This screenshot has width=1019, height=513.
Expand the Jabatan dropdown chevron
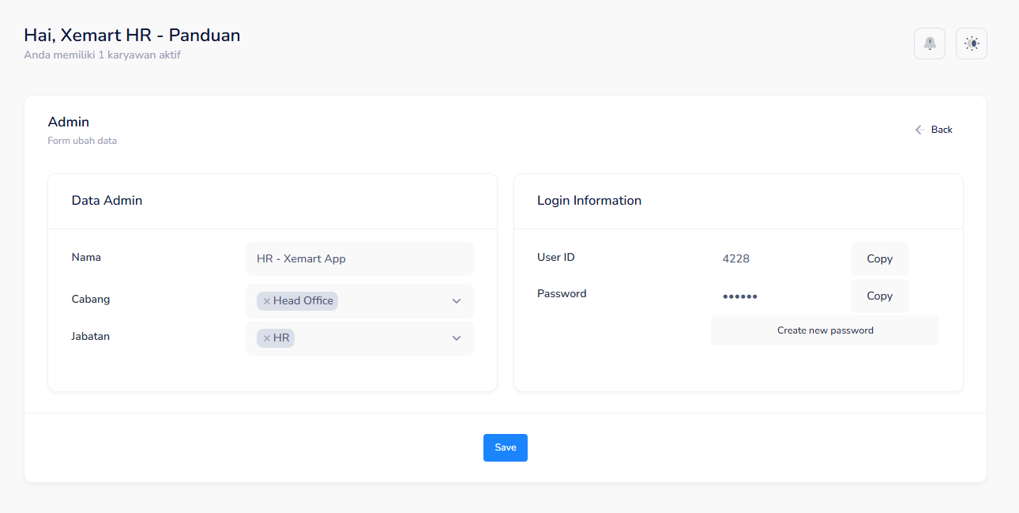click(456, 338)
